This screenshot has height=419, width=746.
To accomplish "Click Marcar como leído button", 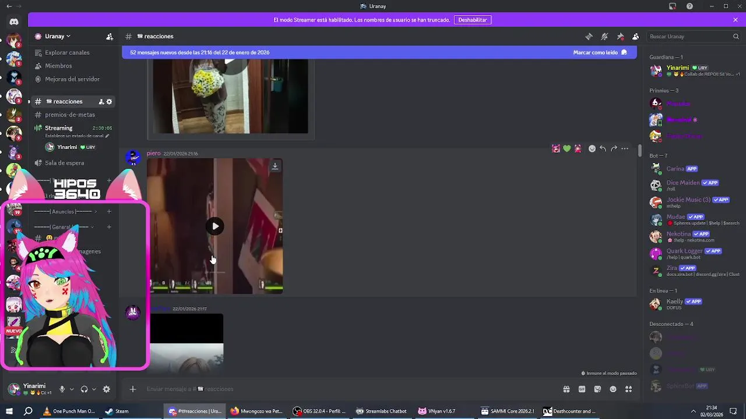I will [x=600, y=52].
